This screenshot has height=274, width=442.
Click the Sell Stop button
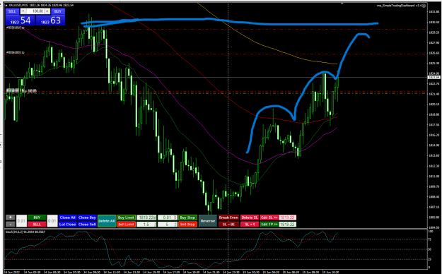tap(187, 225)
